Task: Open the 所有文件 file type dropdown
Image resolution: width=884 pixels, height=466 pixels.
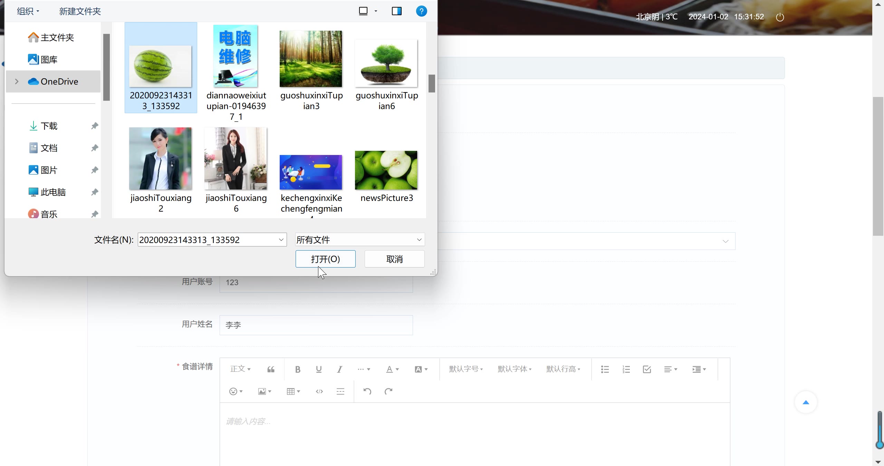Action: pos(360,240)
